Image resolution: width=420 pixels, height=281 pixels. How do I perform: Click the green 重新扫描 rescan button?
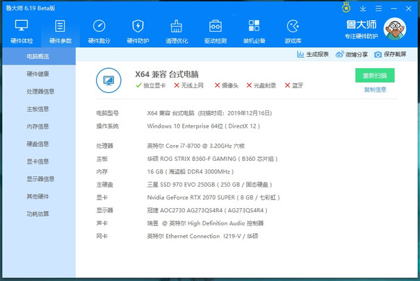(375, 76)
